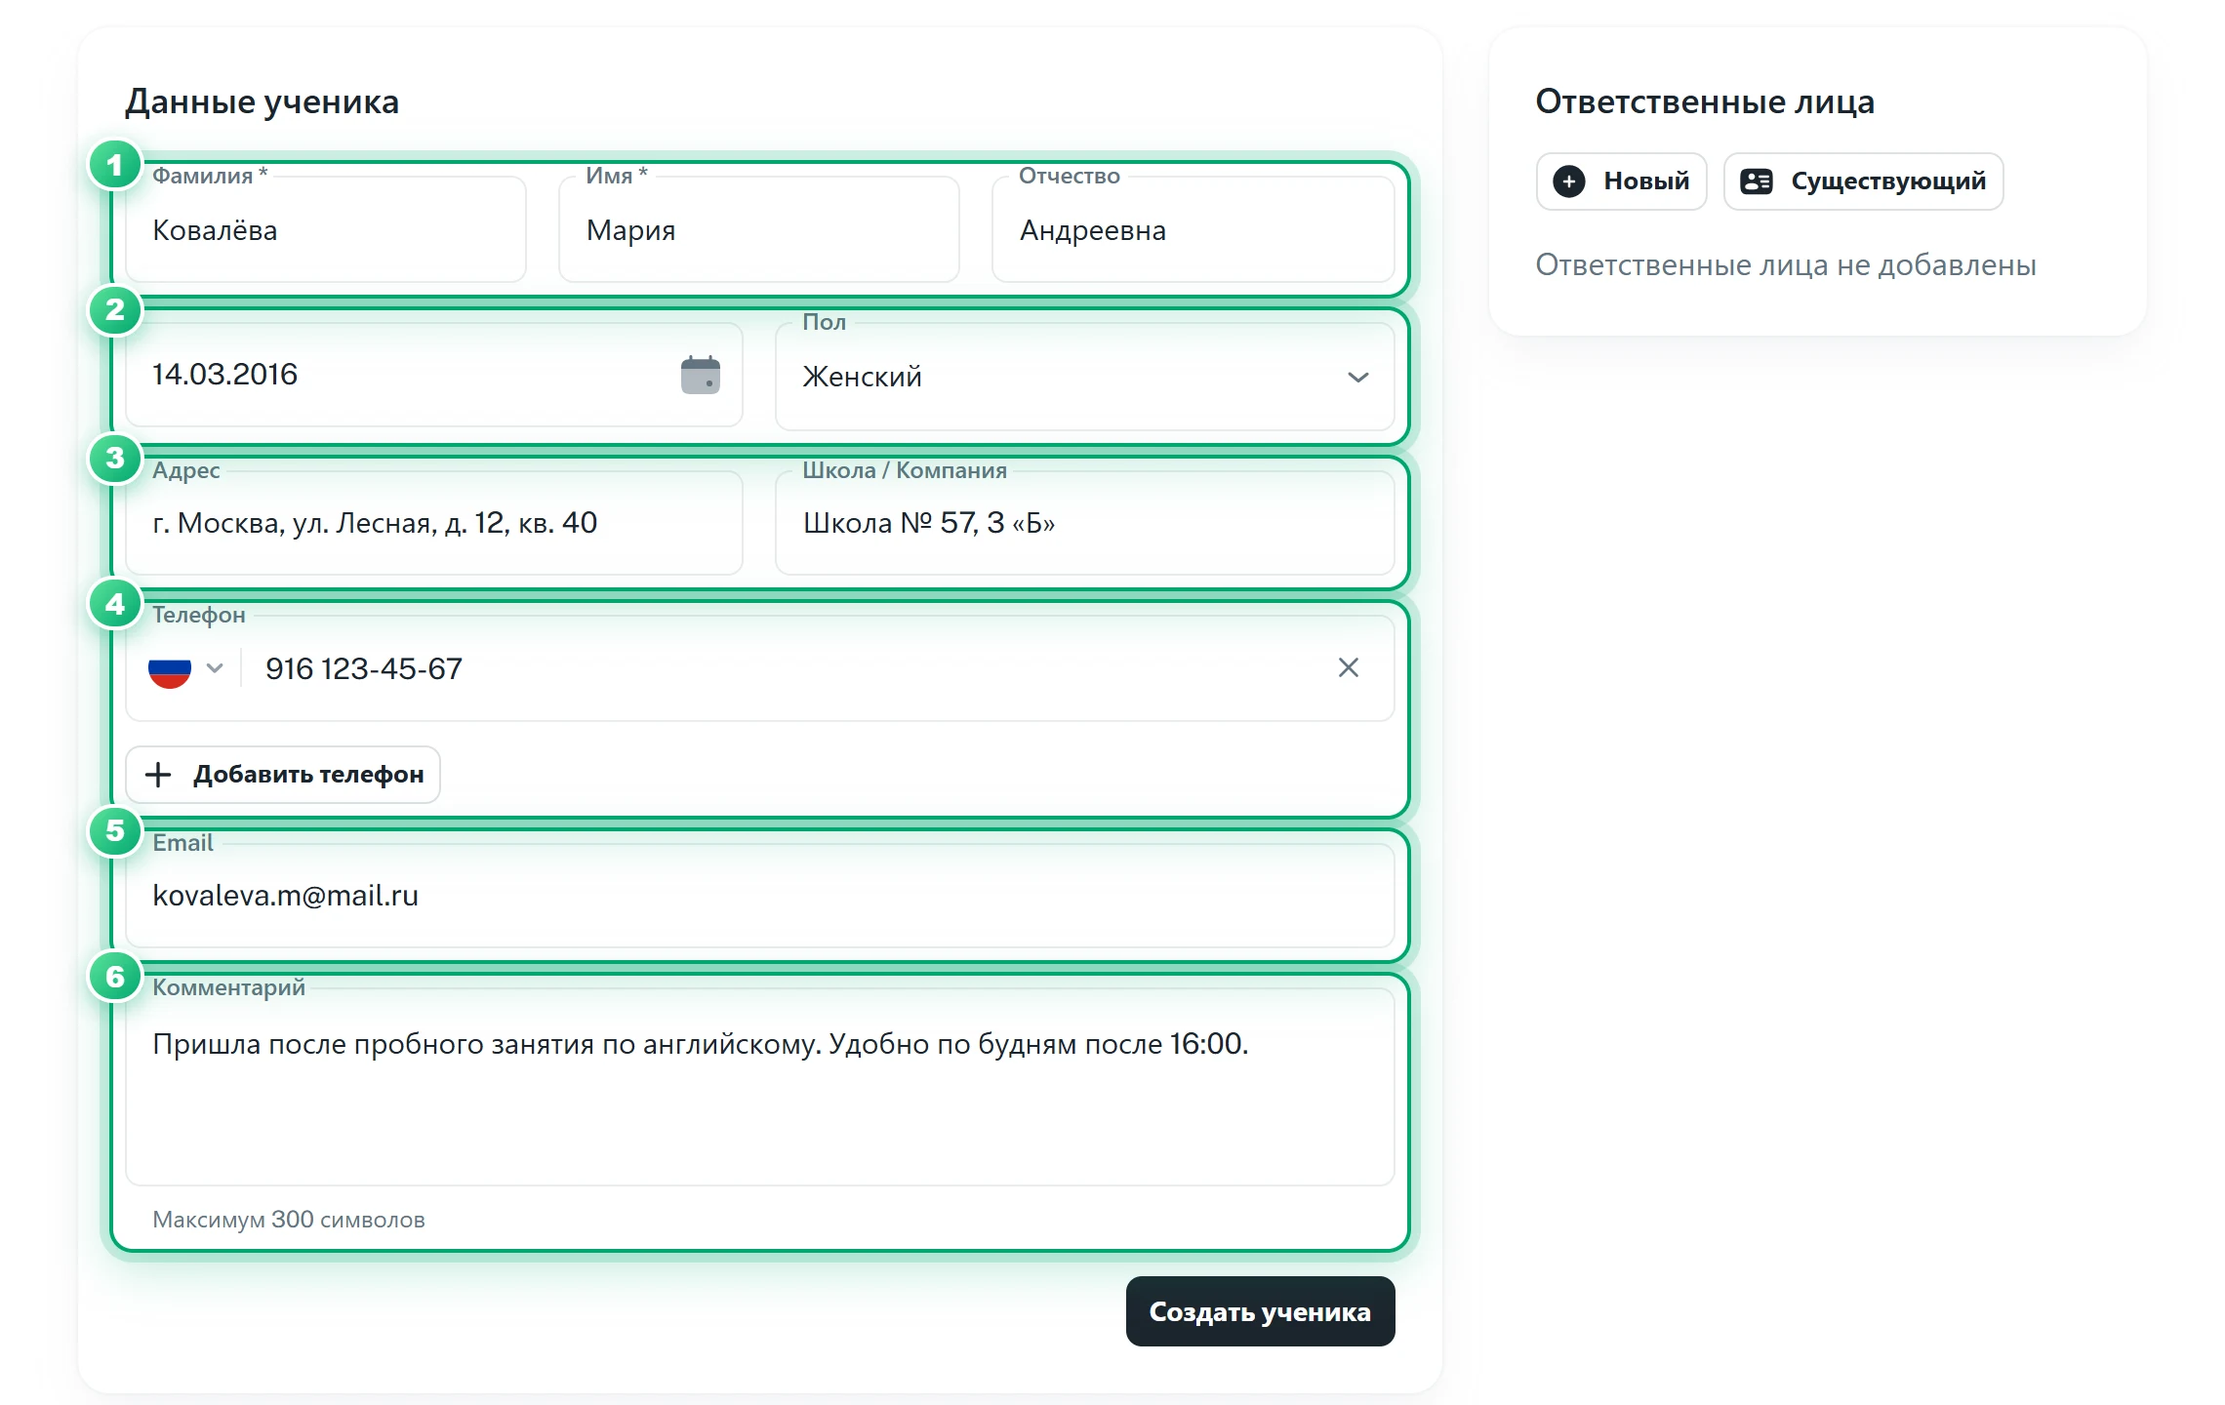Open phone country code chevron
The image size is (2225, 1405).
(x=216, y=668)
